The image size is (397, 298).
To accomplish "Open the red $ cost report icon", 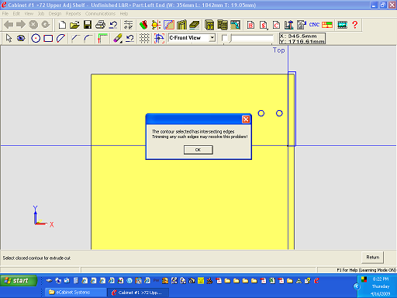I will (264, 25).
